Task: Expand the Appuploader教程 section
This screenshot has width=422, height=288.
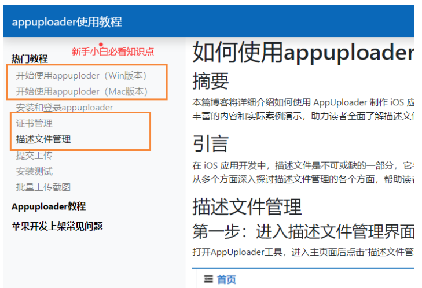Action: [49, 206]
